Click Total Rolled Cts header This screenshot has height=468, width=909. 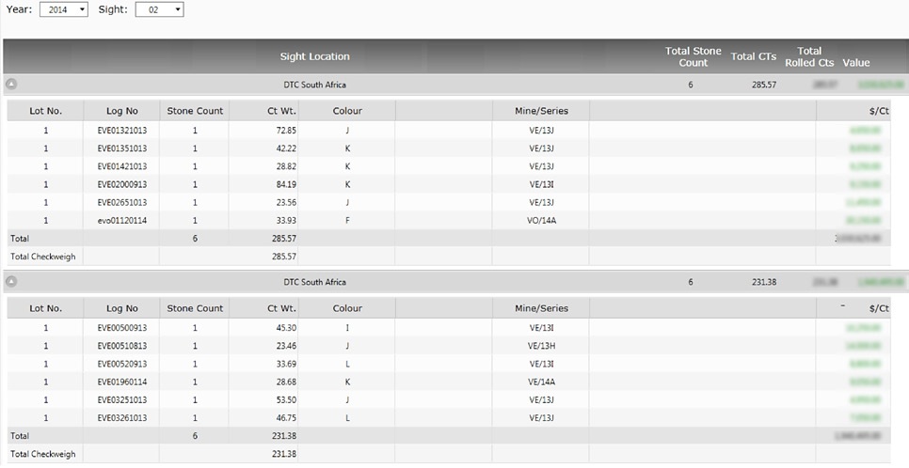(808, 56)
